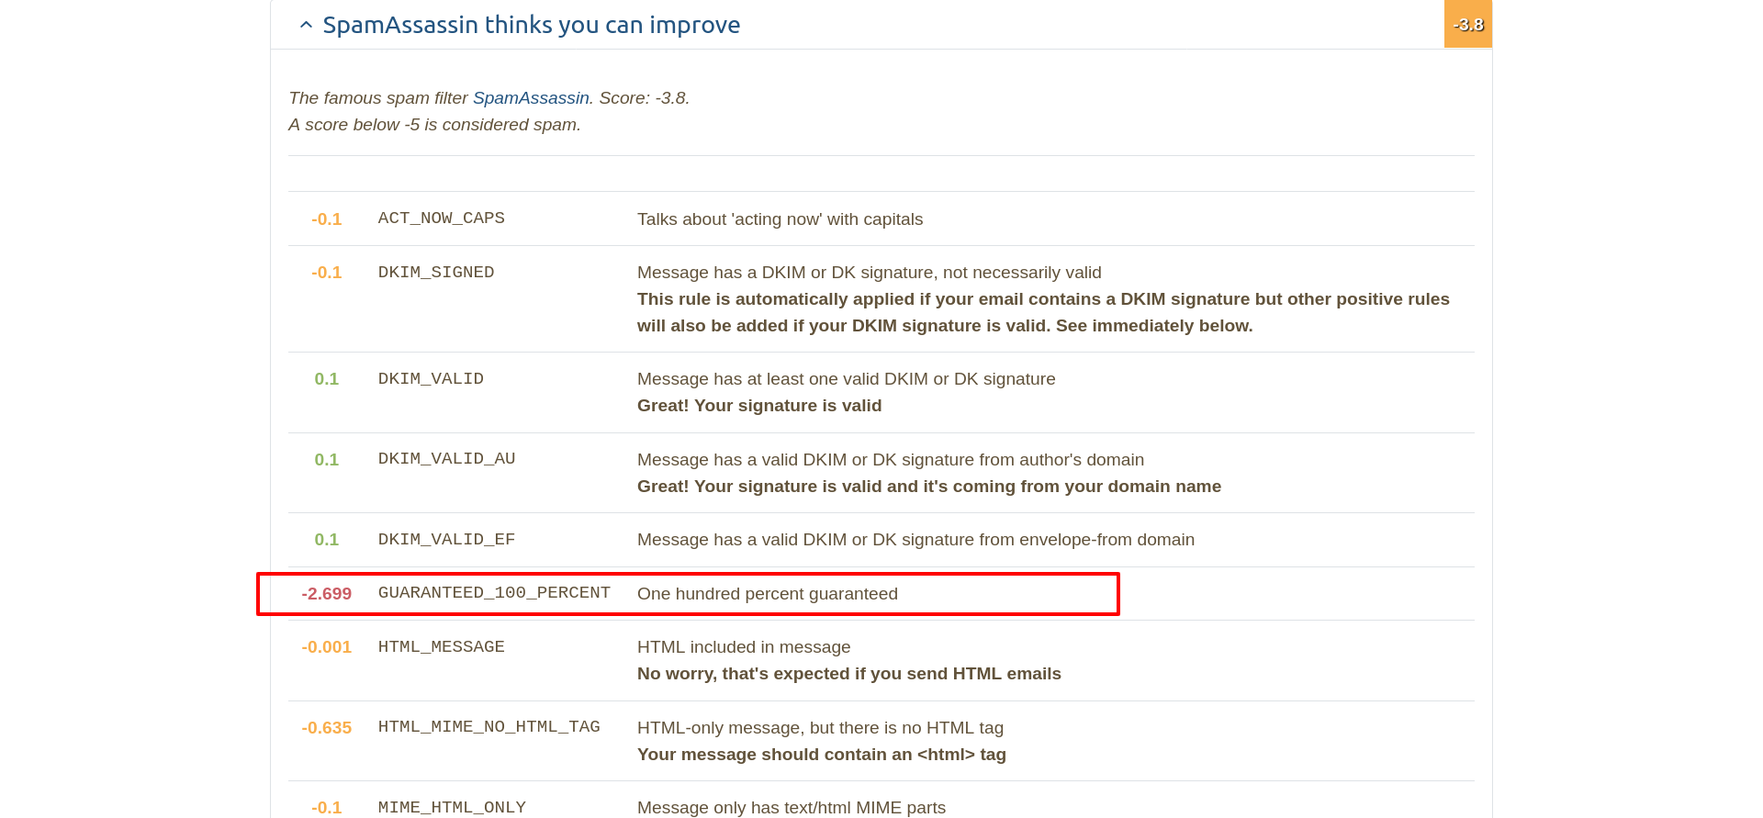
Task: Click the score next to ACT_NOW_CAPS
Action: click(327, 219)
